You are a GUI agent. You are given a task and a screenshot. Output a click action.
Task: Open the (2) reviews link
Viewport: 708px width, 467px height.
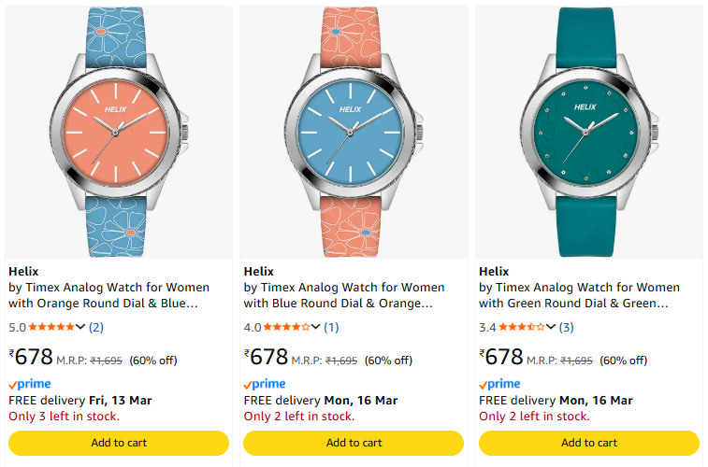pyautogui.click(x=96, y=327)
